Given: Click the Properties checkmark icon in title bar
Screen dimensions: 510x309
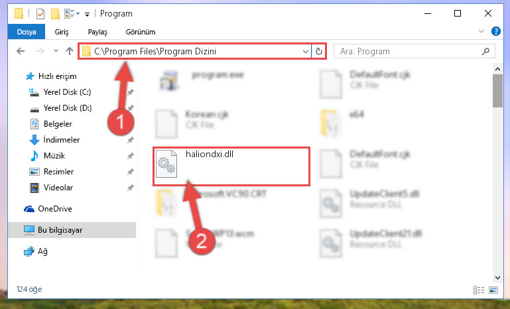Looking at the screenshot, I should point(40,14).
